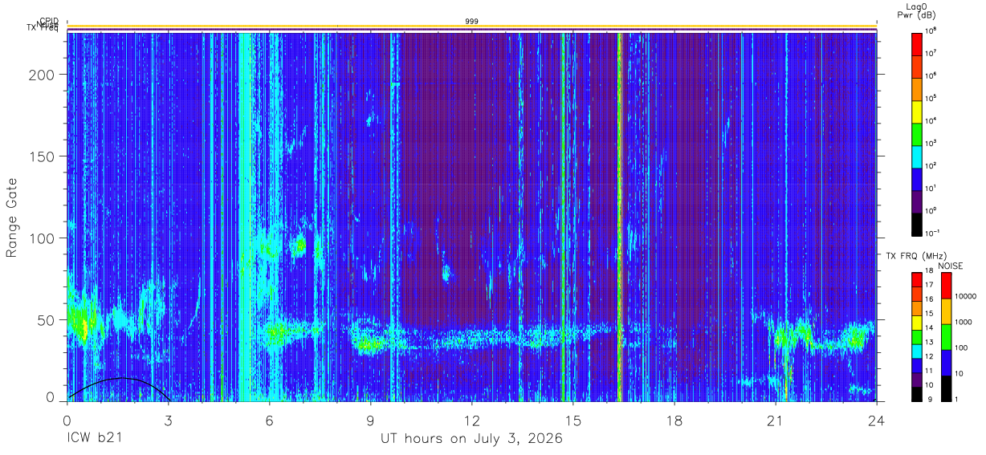The width and height of the screenshot is (986, 455).
Task: Click the black curve near hour 0 to 3
Action: click(x=120, y=380)
